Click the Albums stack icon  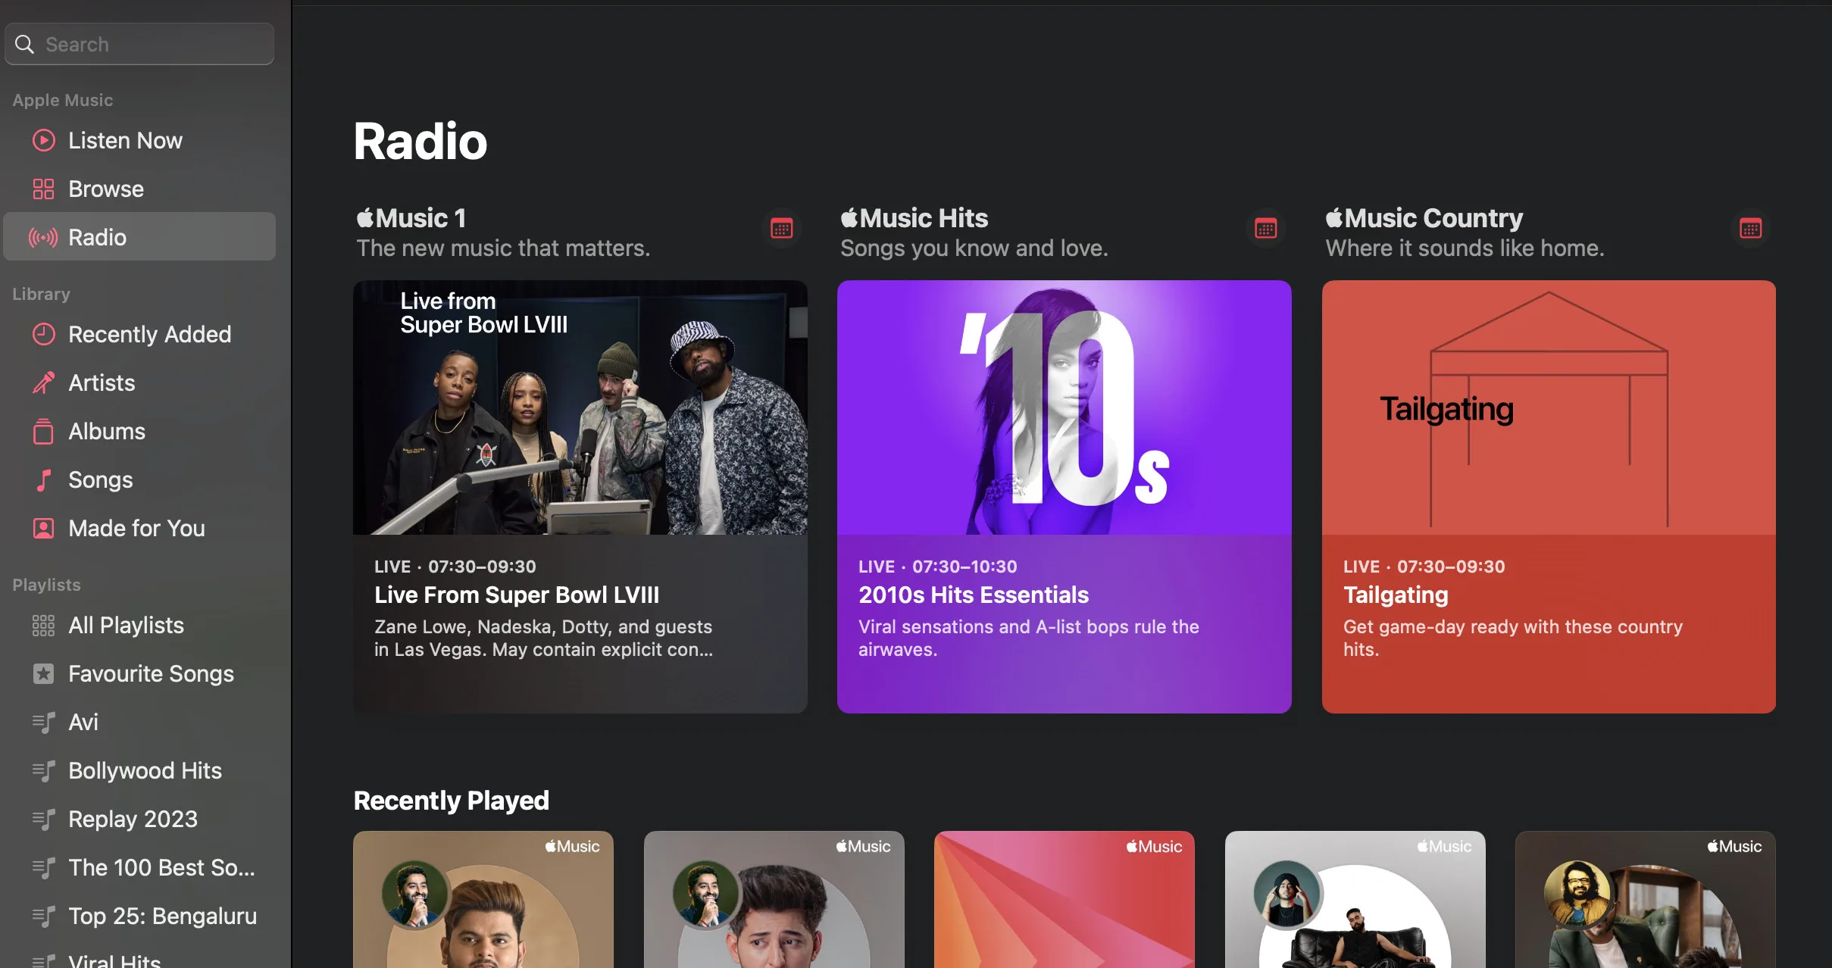pos(44,431)
